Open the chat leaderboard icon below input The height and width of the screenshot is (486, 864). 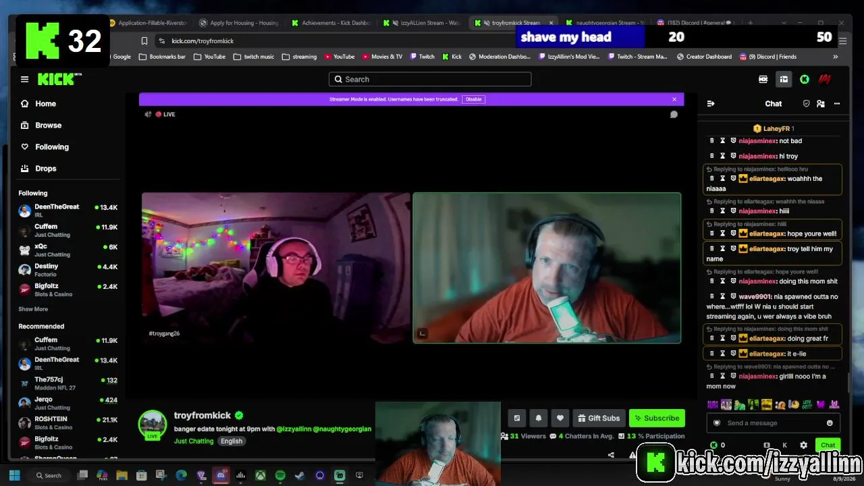pyautogui.click(x=766, y=445)
